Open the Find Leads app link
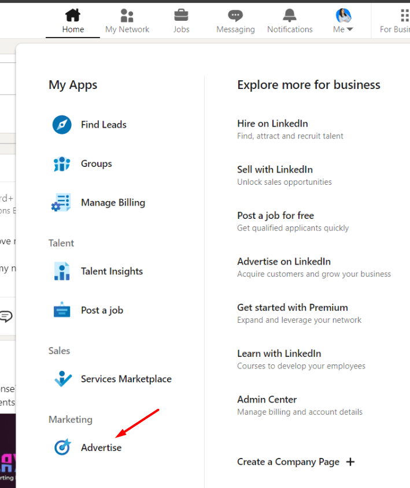 (104, 125)
